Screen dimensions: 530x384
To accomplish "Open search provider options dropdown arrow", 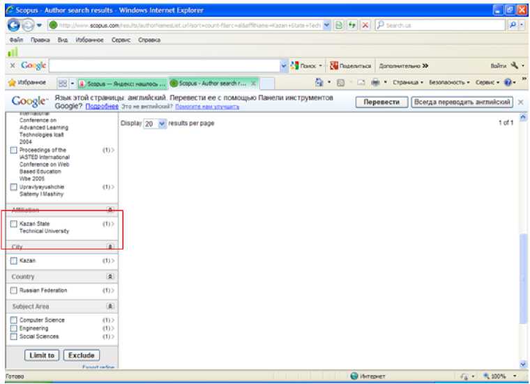I will pos(522,25).
